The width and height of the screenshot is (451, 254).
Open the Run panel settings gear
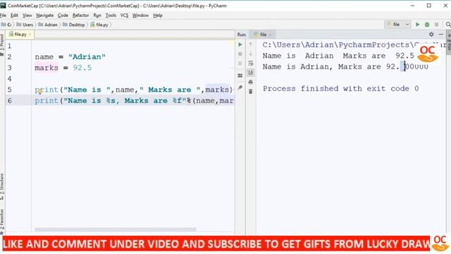(431, 35)
